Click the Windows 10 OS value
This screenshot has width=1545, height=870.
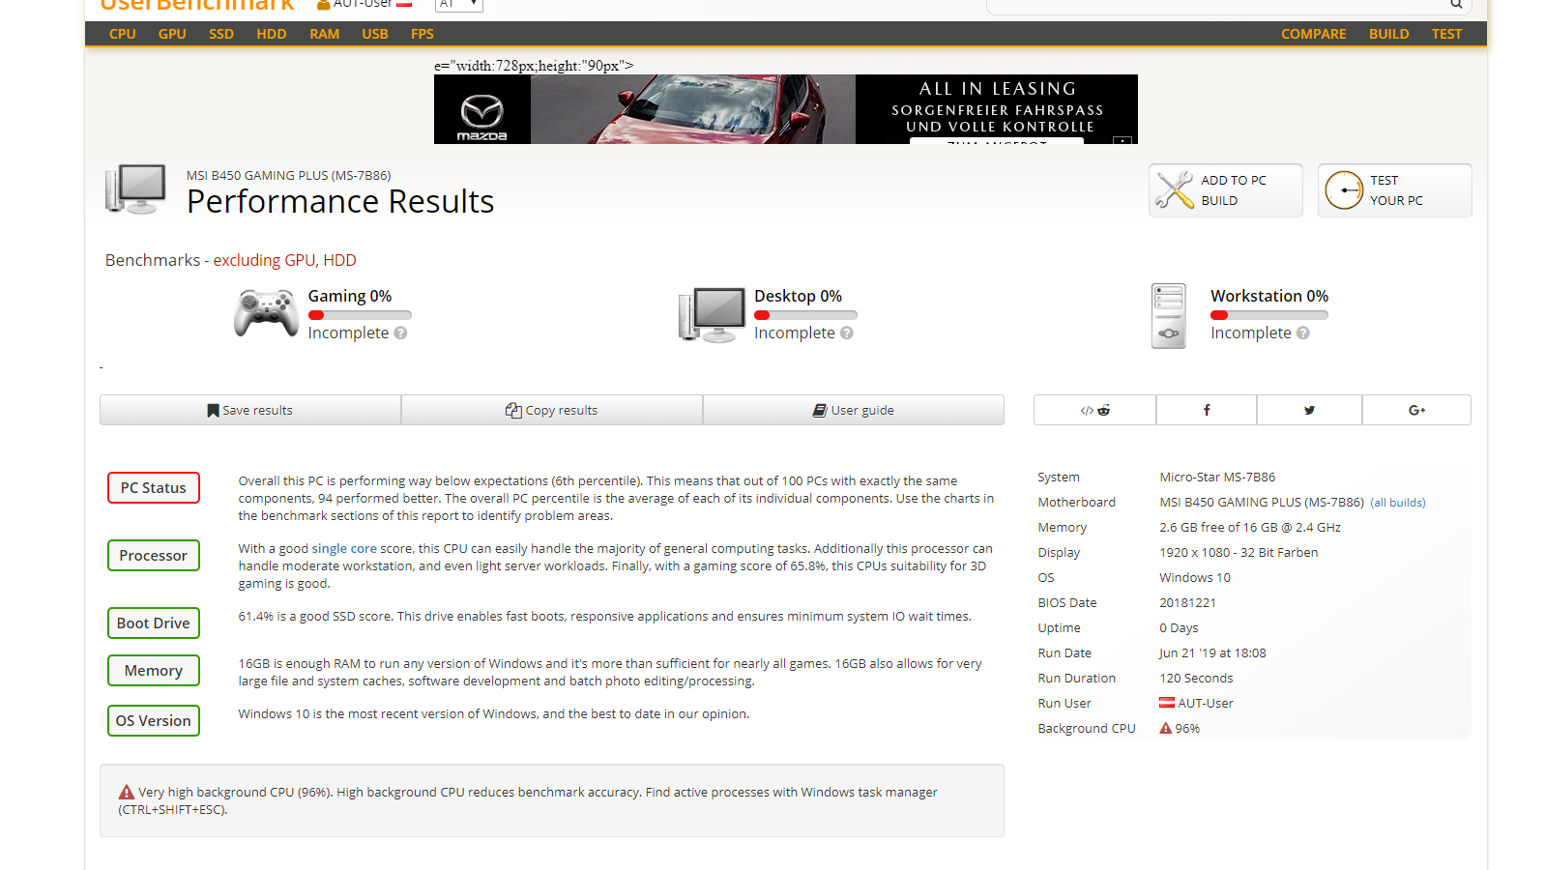click(x=1195, y=577)
